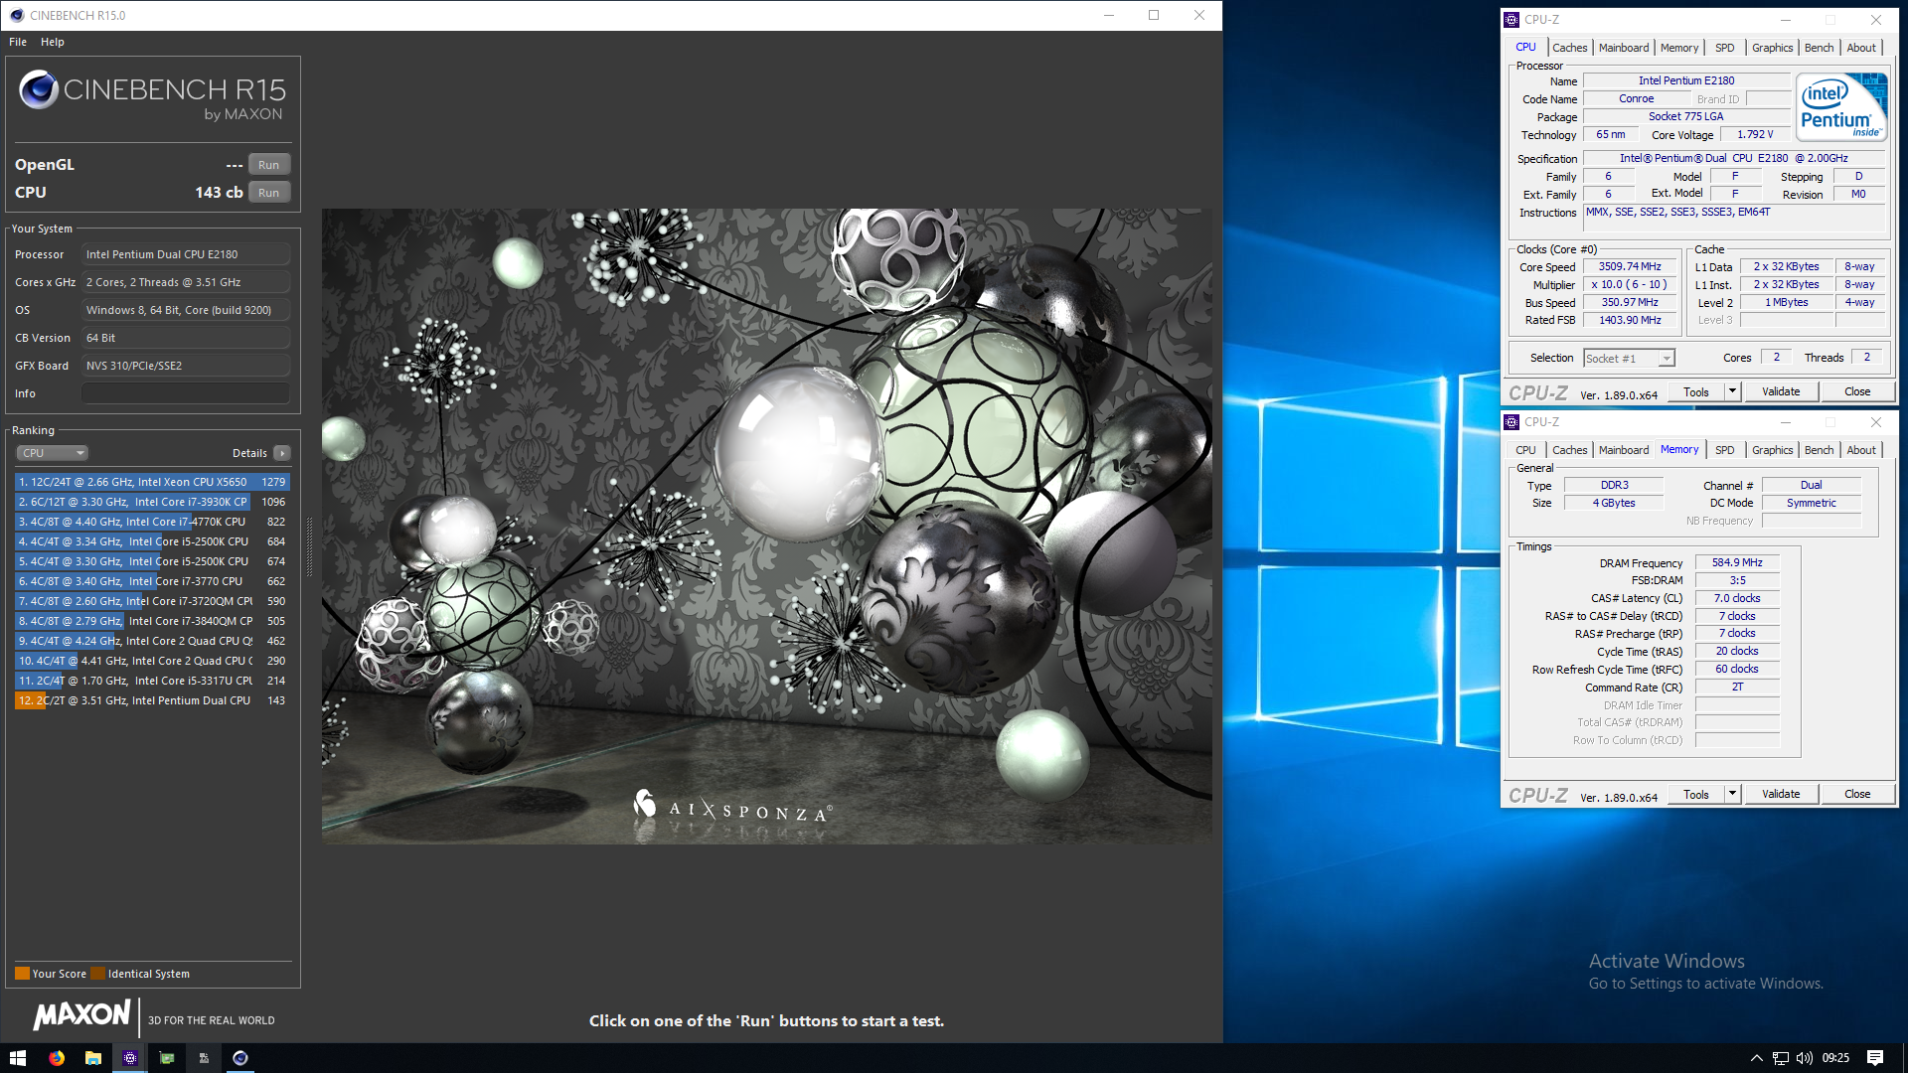The width and height of the screenshot is (1908, 1073).
Task: Expand ranking Details arrow
Action: [282, 453]
